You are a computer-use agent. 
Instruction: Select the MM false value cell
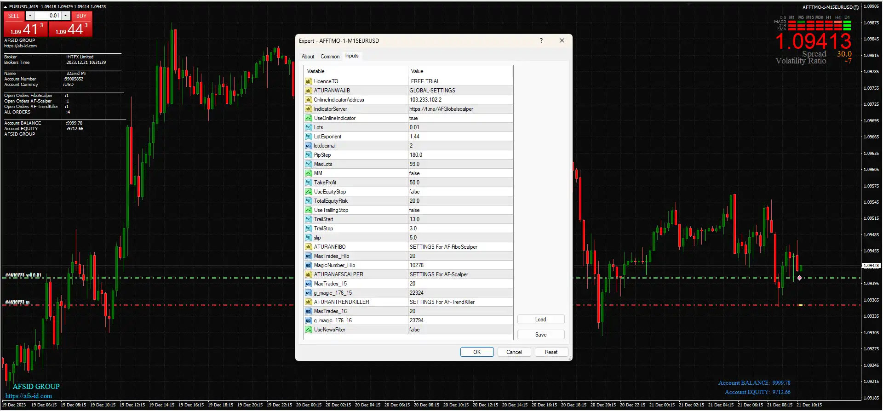pos(460,173)
